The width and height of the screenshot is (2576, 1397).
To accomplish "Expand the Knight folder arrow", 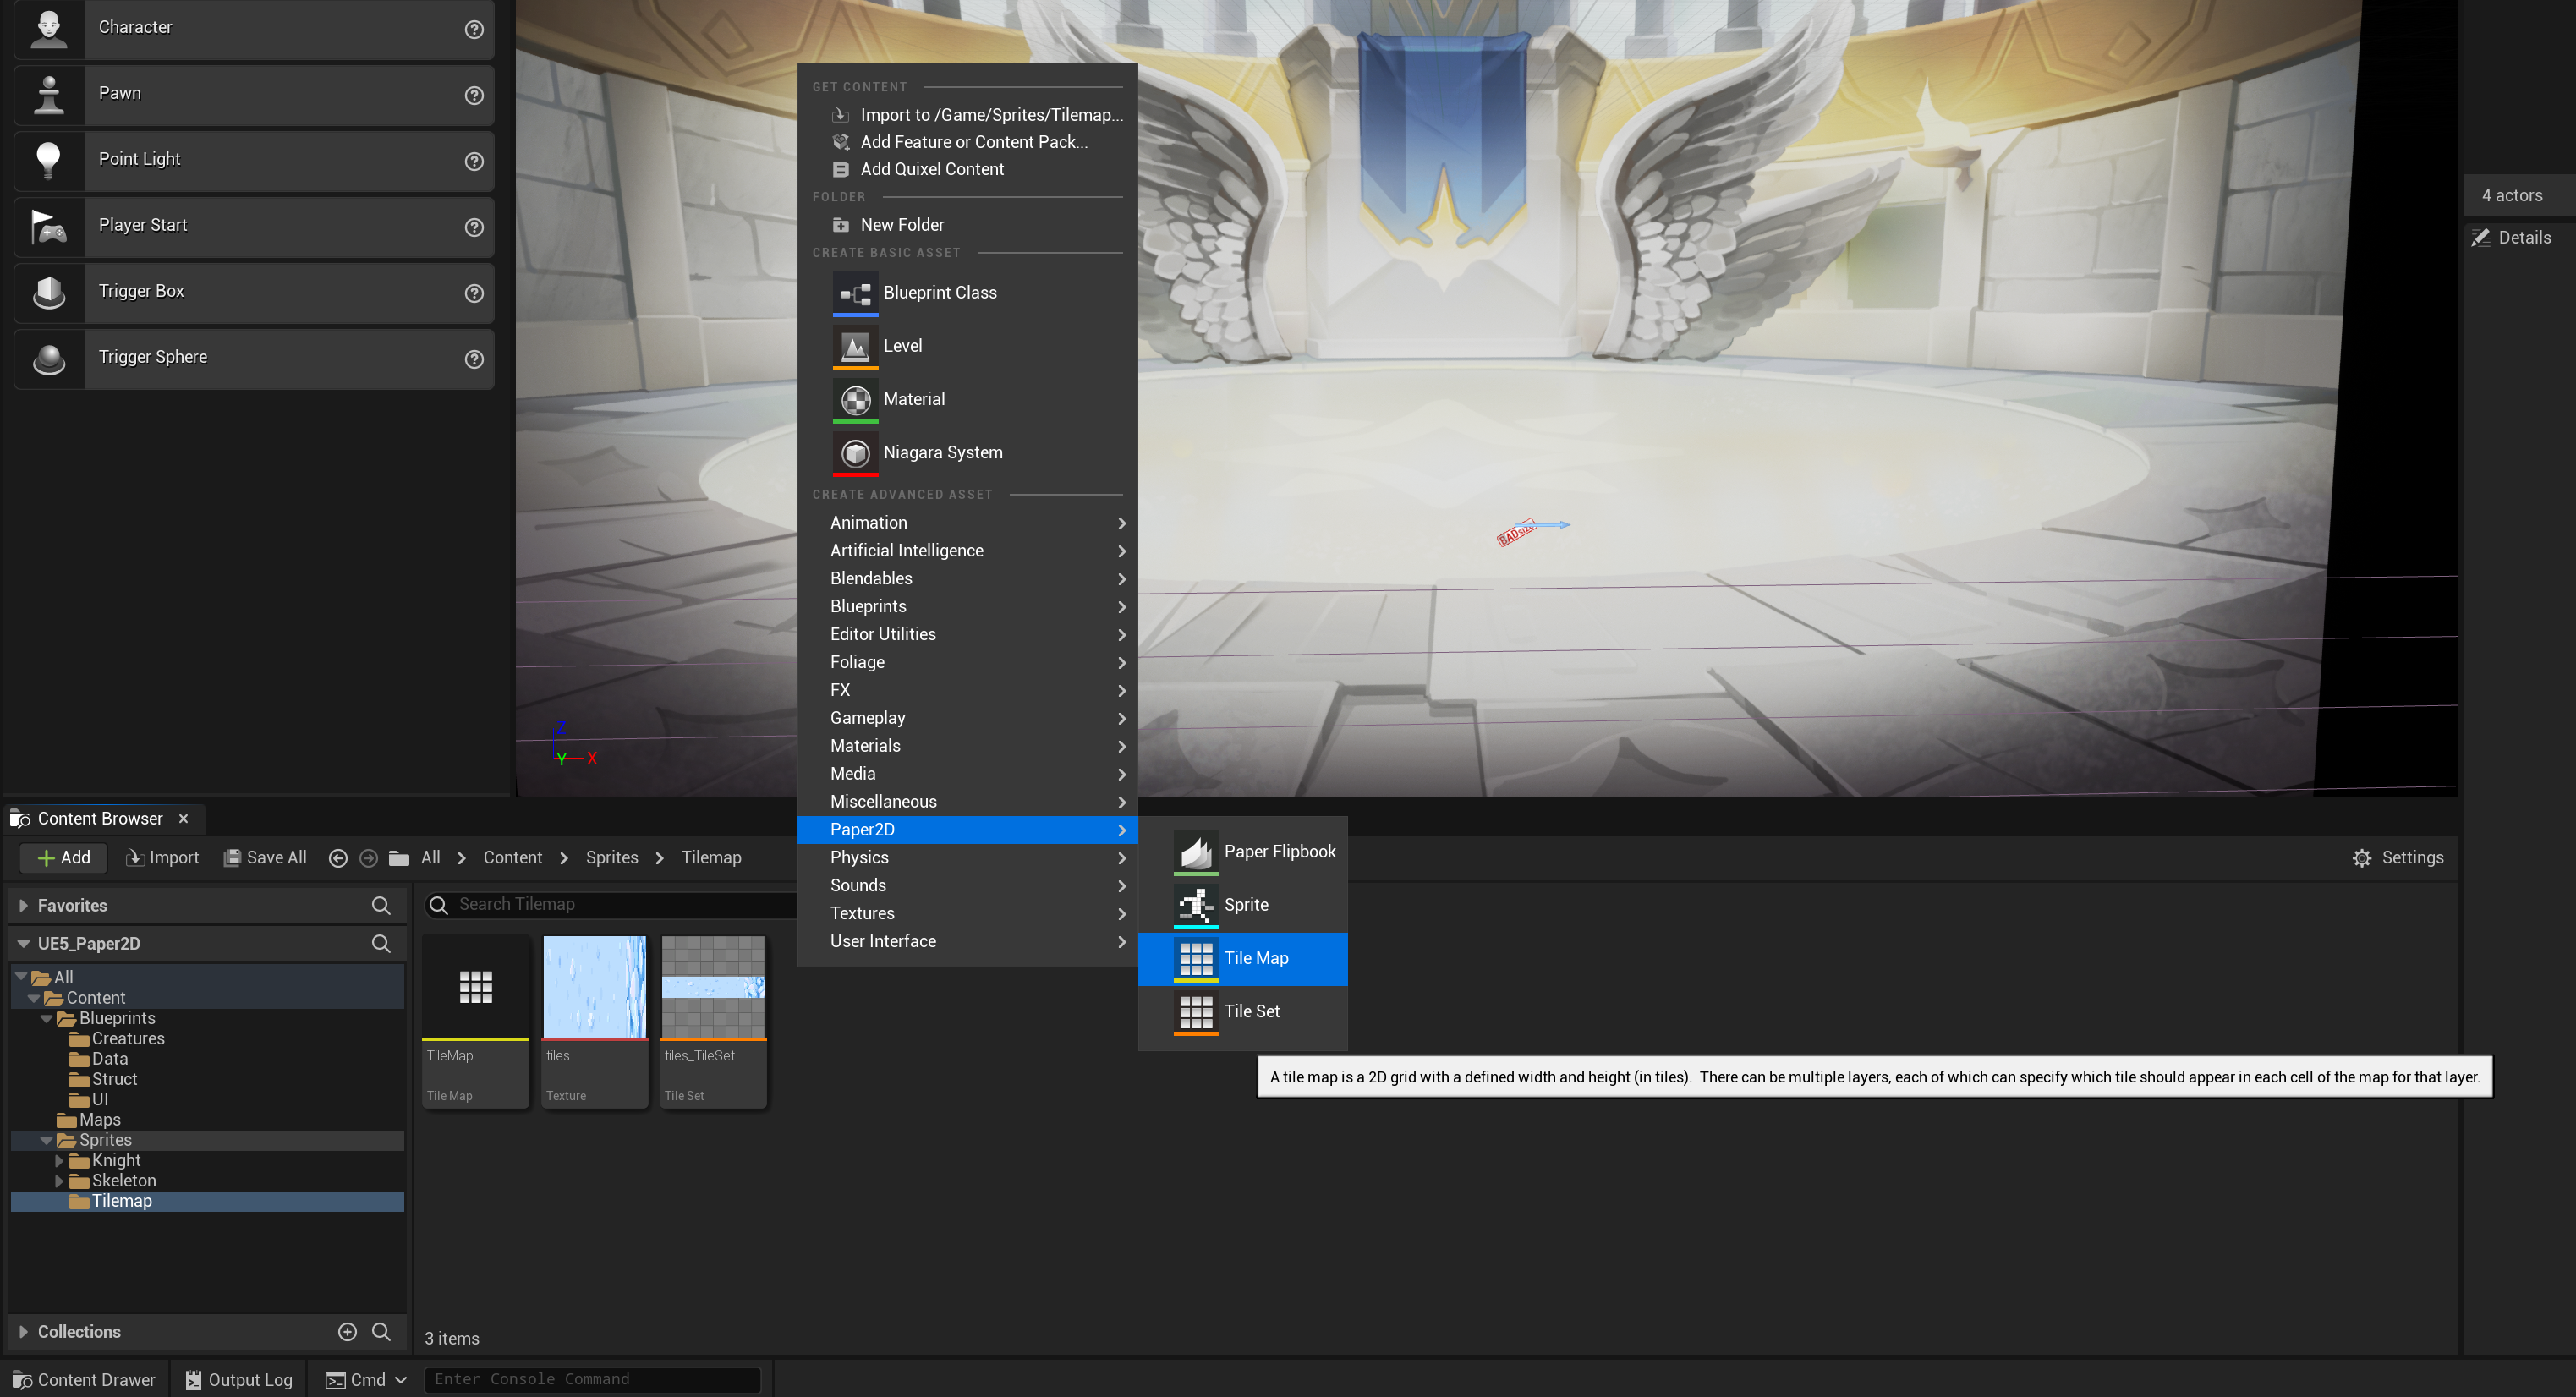I will [x=59, y=1161].
